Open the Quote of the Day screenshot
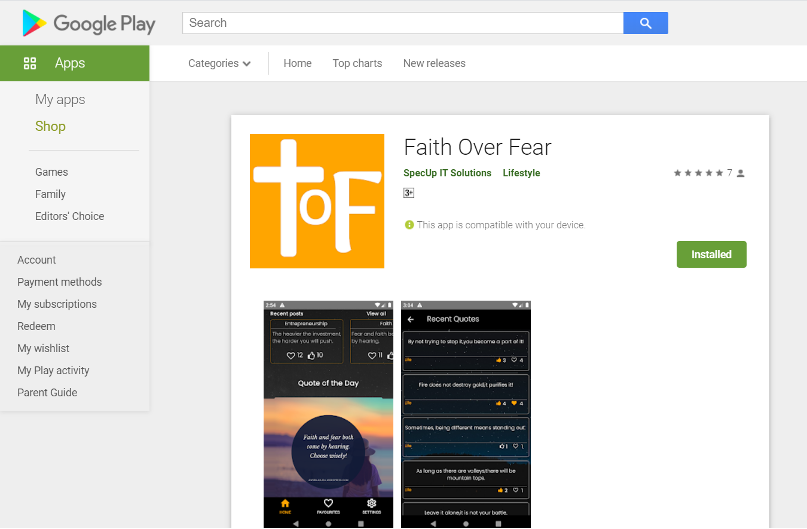Screen dimensions: 807x529 [x=328, y=414]
